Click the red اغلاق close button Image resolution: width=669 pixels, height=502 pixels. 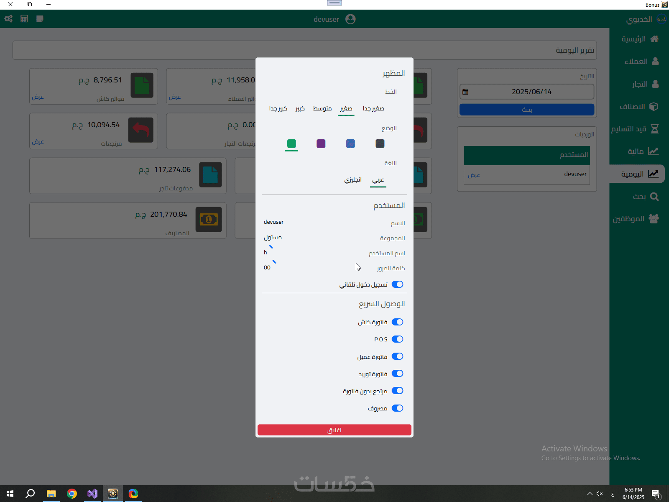tap(334, 430)
